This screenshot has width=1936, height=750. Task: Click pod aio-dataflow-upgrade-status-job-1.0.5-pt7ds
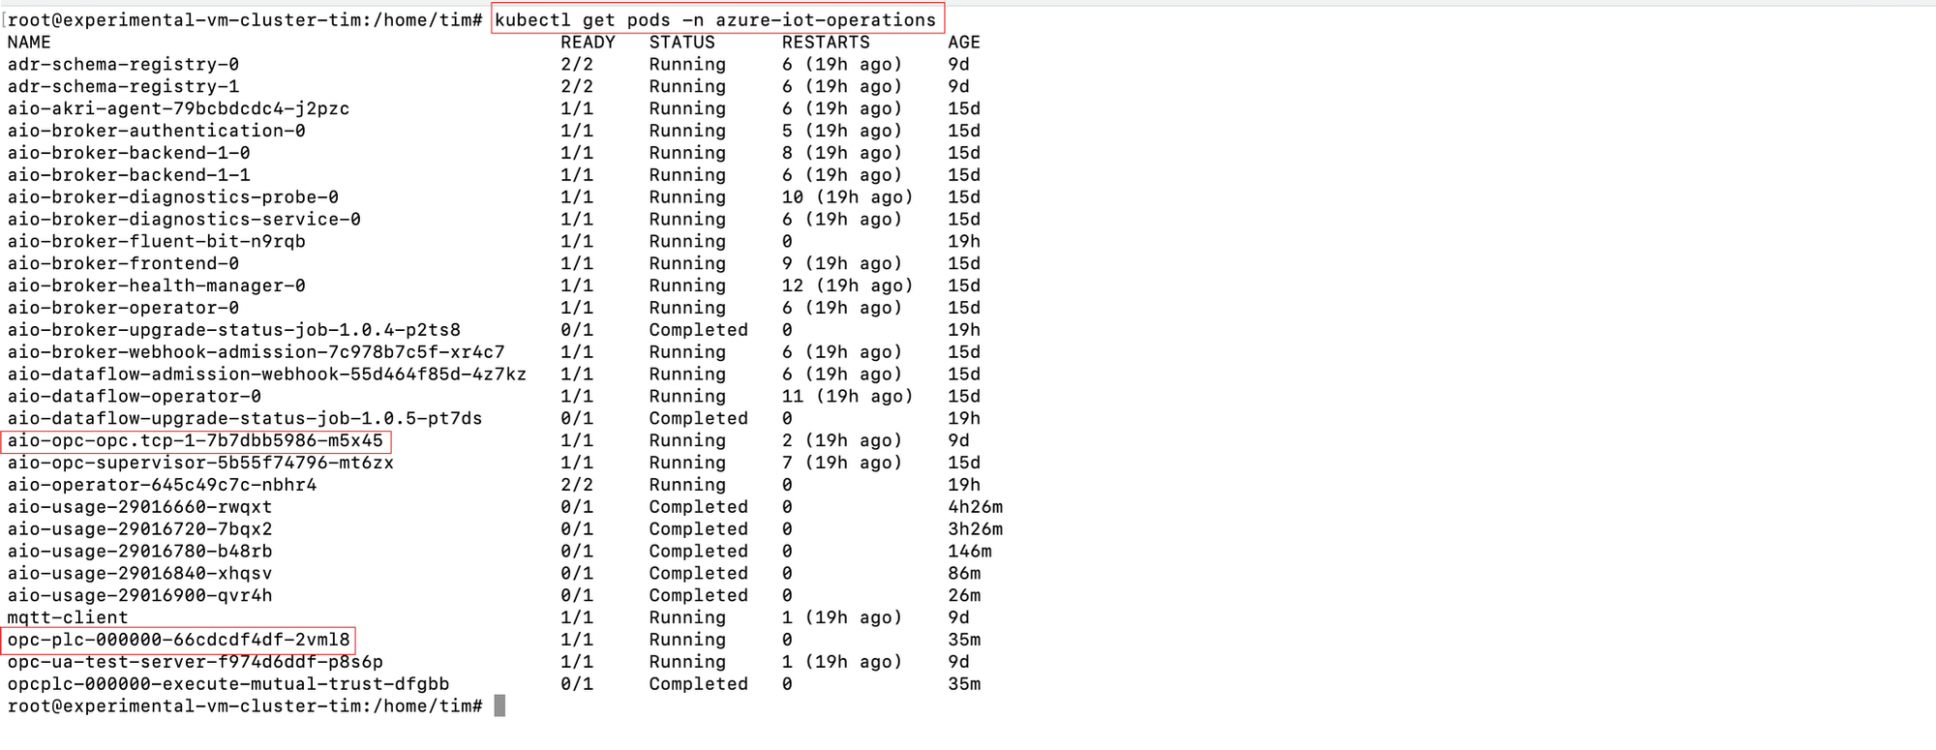(x=245, y=419)
